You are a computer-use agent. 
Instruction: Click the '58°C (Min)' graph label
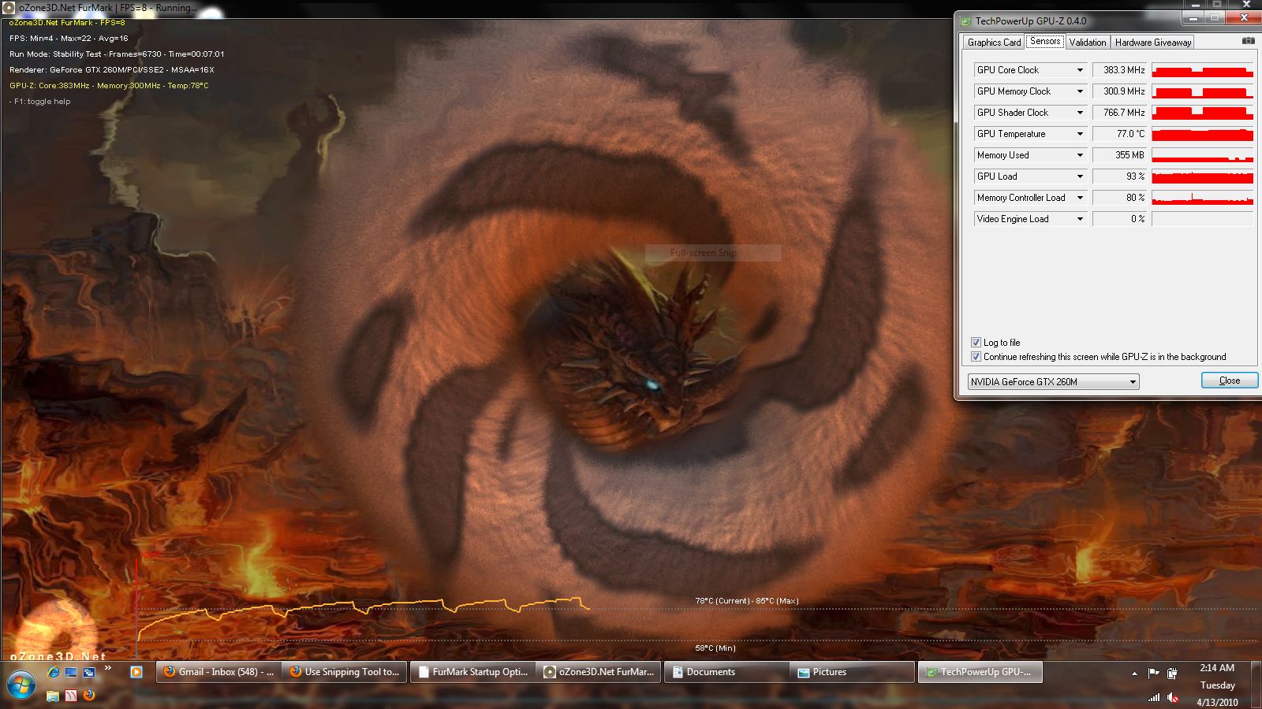pyautogui.click(x=715, y=648)
